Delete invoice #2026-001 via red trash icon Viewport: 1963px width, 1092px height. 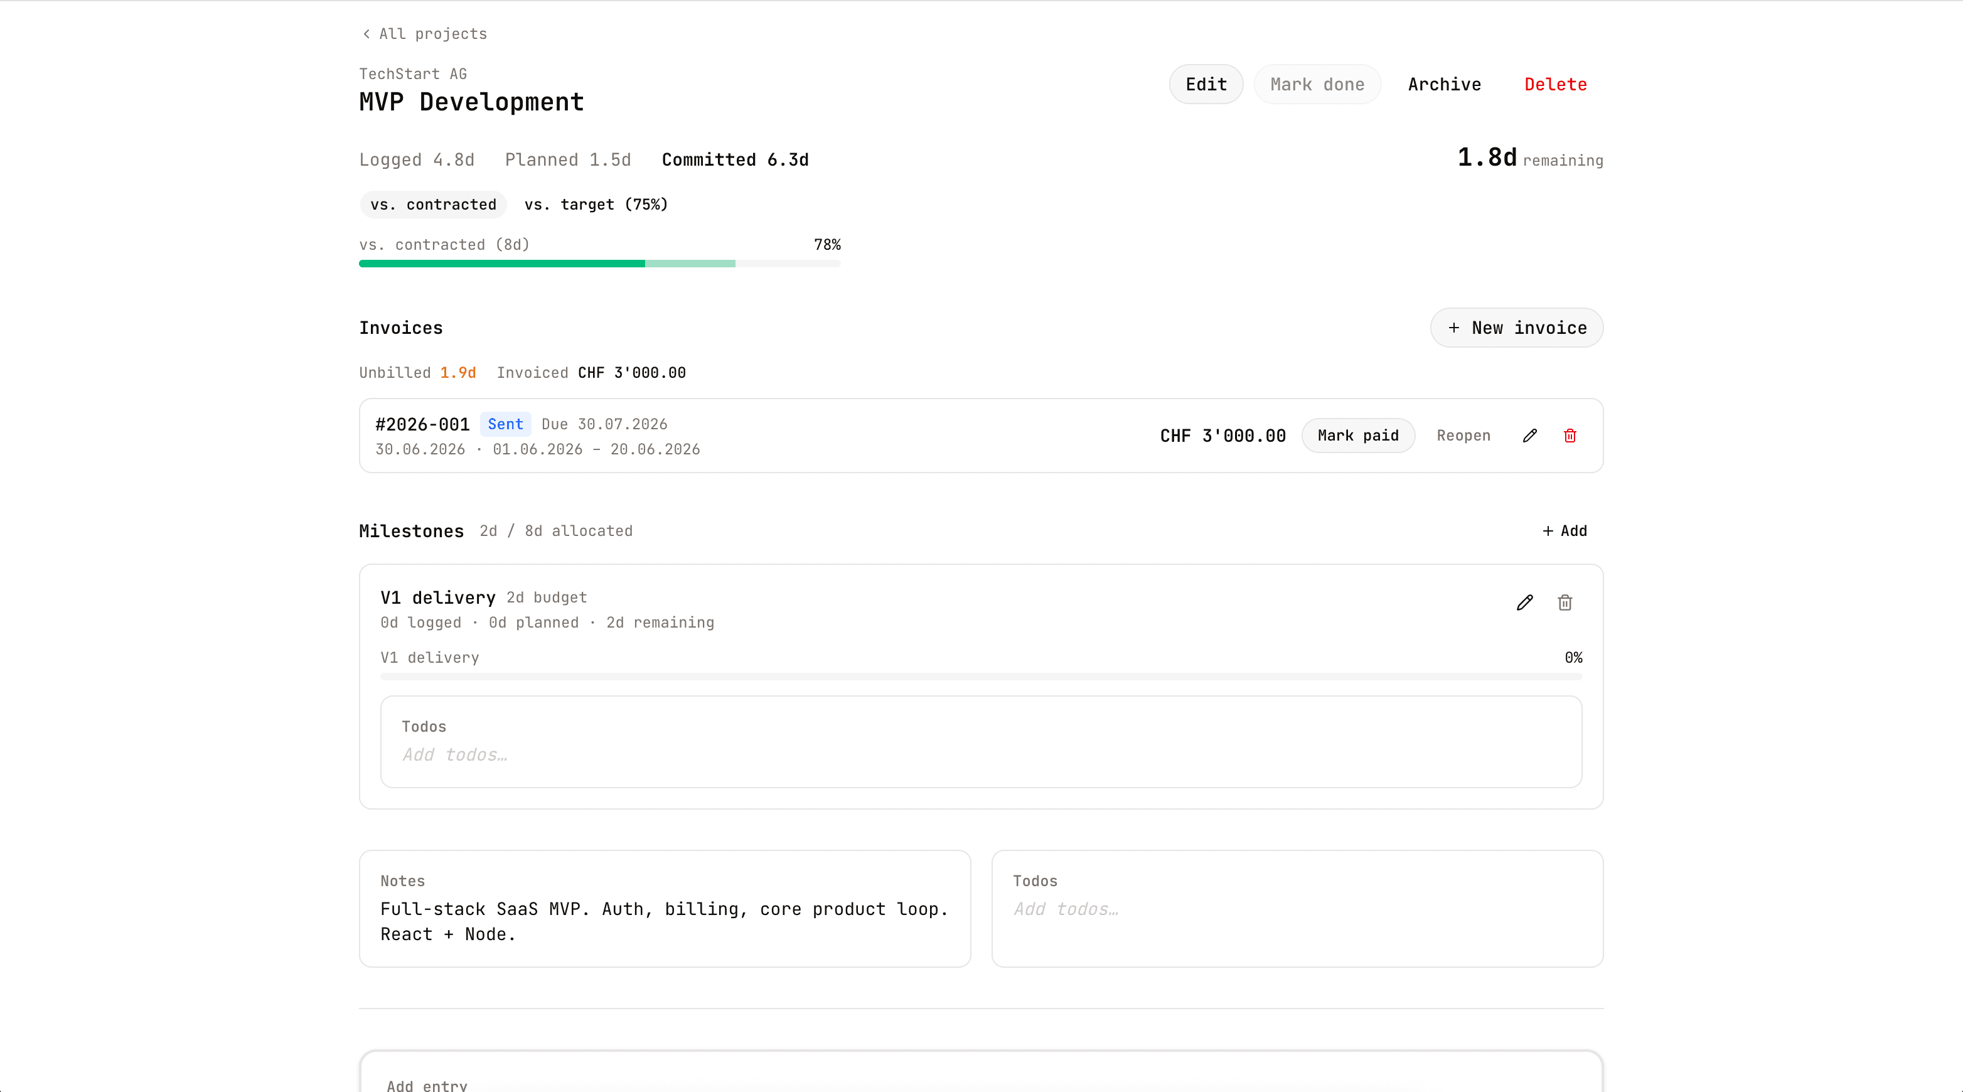point(1570,436)
